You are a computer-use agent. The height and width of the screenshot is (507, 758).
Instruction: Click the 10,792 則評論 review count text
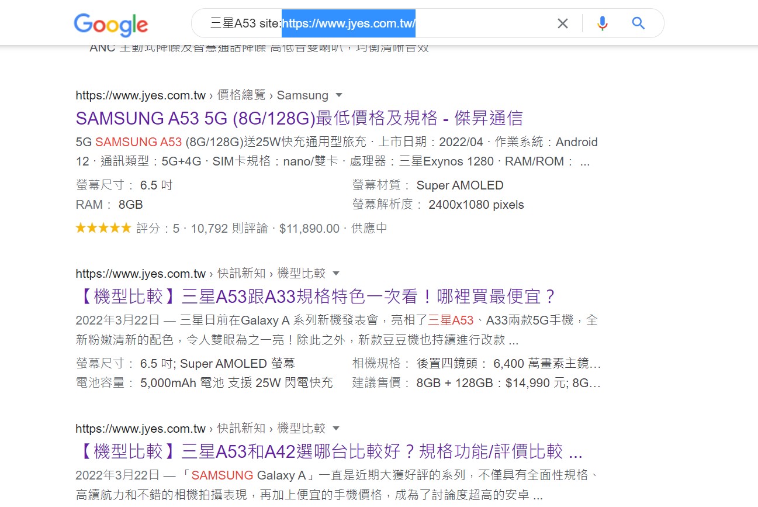pos(229,229)
